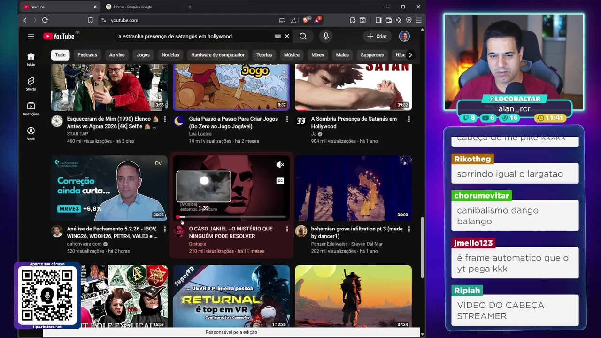Start voice search with the microphone
The width and height of the screenshot is (601, 338).
[326, 36]
